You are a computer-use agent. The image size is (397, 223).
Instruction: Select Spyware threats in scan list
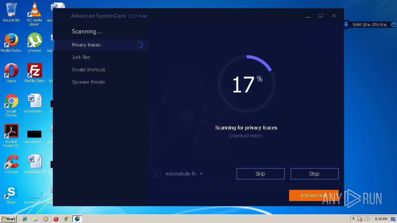pos(88,82)
